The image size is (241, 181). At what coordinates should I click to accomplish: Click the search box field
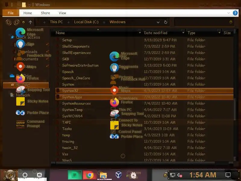click(204, 22)
